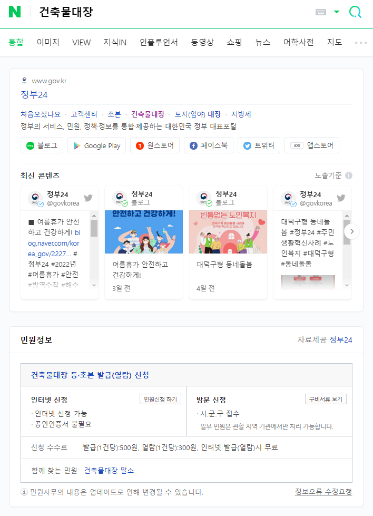Click the 구비서류 보기 button
The image size is (373, 516).
(326, 399)
